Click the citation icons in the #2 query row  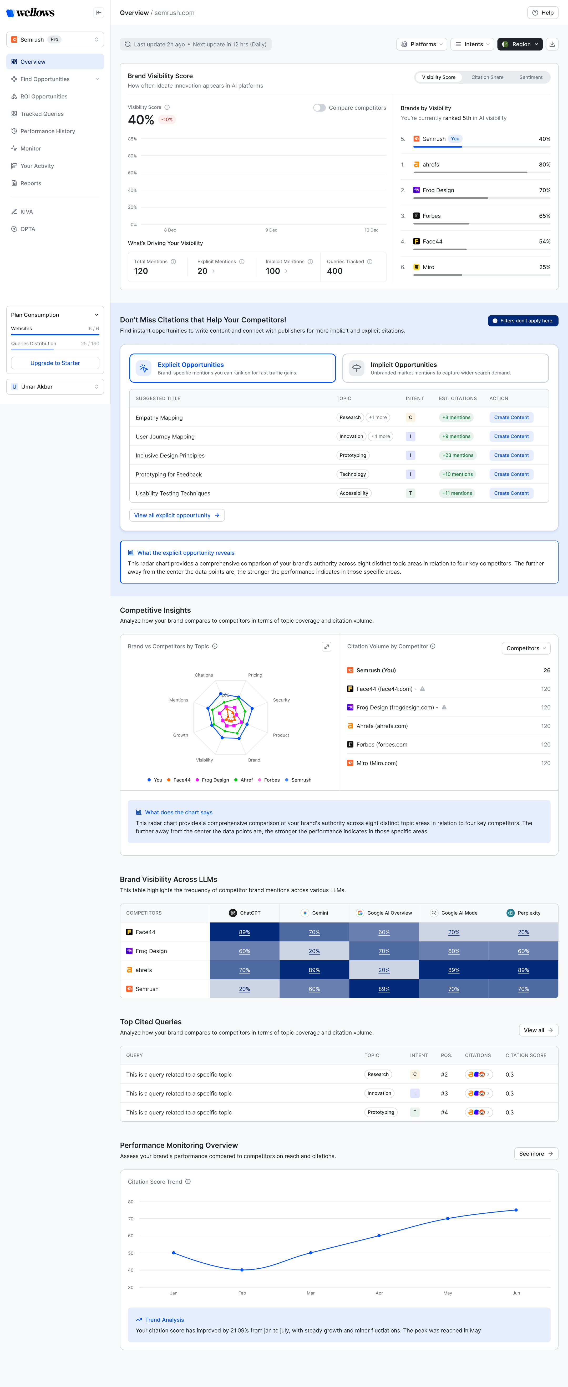coord(479,1074)
